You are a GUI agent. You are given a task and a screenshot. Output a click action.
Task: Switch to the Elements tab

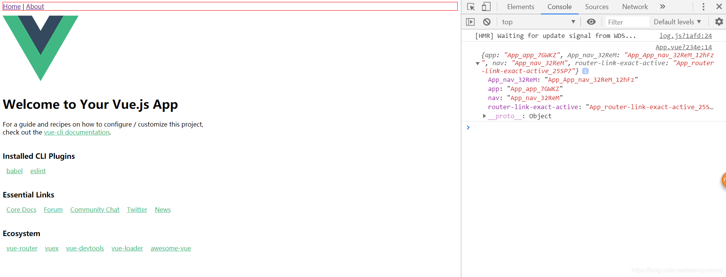(x=520, y=7)
